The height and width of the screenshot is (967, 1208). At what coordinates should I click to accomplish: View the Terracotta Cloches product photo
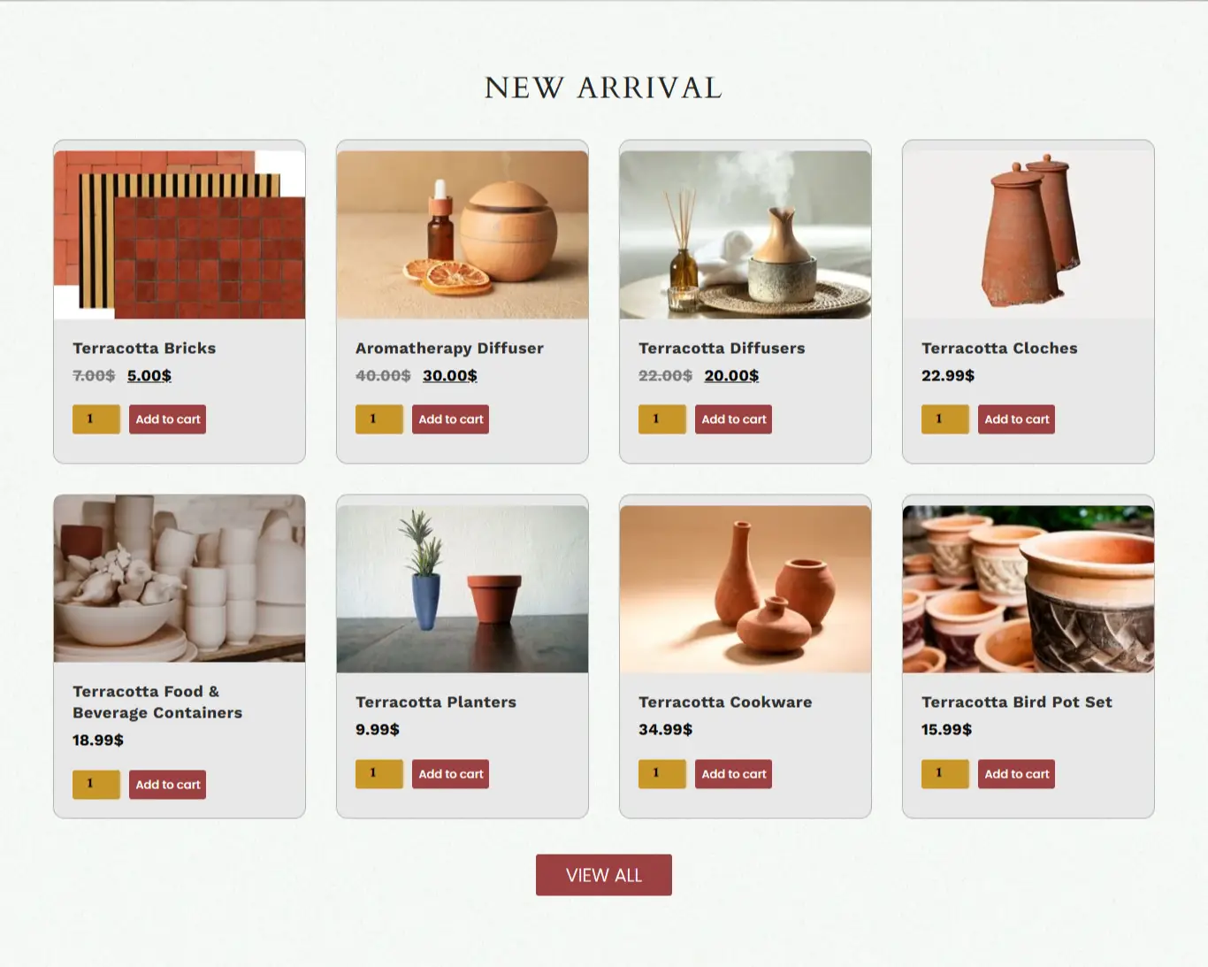tap(1028, 234)
